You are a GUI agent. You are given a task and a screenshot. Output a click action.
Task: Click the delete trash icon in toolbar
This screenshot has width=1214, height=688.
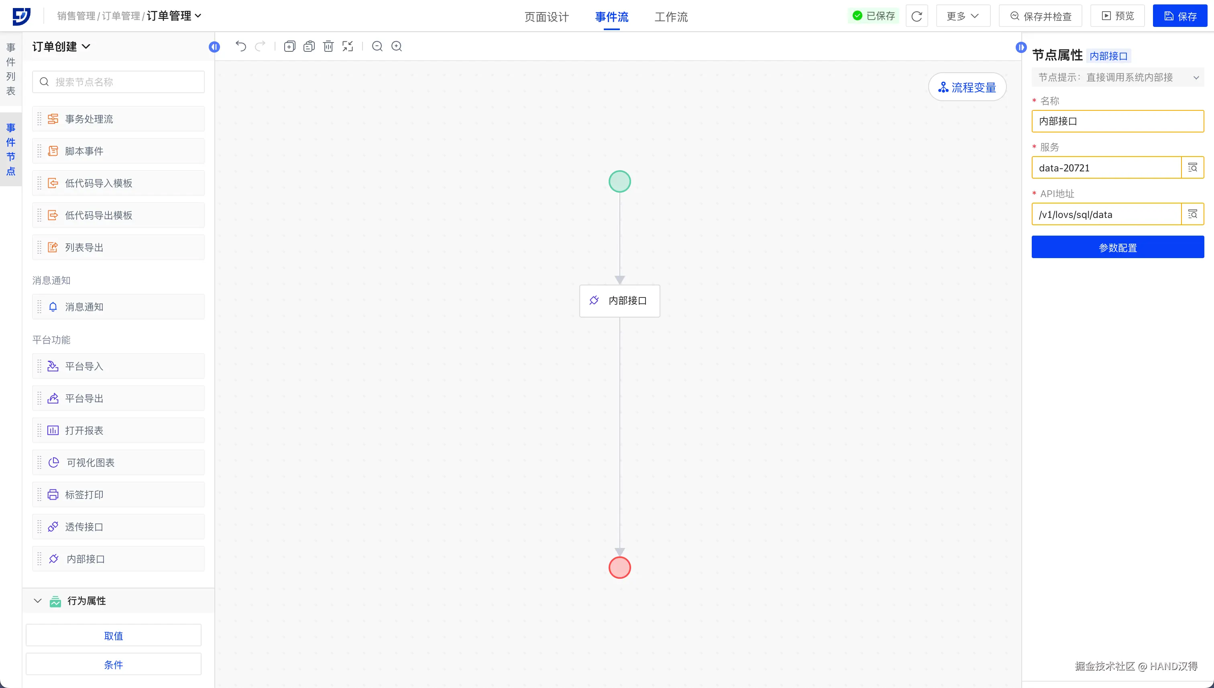pos(328,46)
